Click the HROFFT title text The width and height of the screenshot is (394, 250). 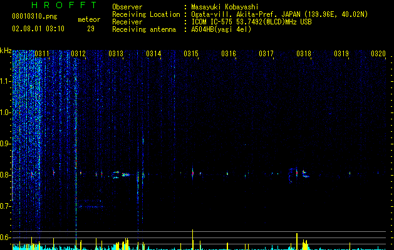coord(65,5)
